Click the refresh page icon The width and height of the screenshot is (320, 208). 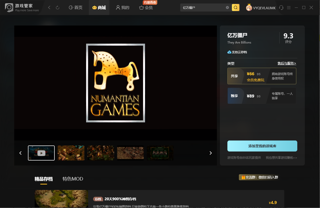58,8
